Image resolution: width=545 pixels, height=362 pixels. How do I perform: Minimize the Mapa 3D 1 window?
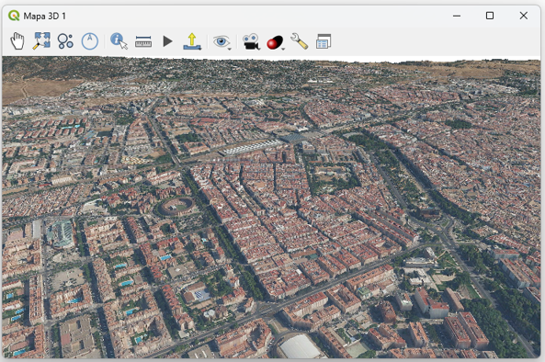457,16
